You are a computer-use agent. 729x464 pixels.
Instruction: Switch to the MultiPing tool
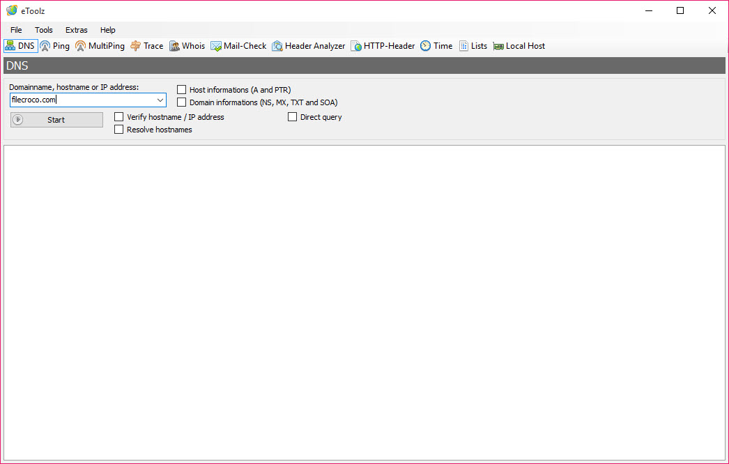(x=100, y=46)
